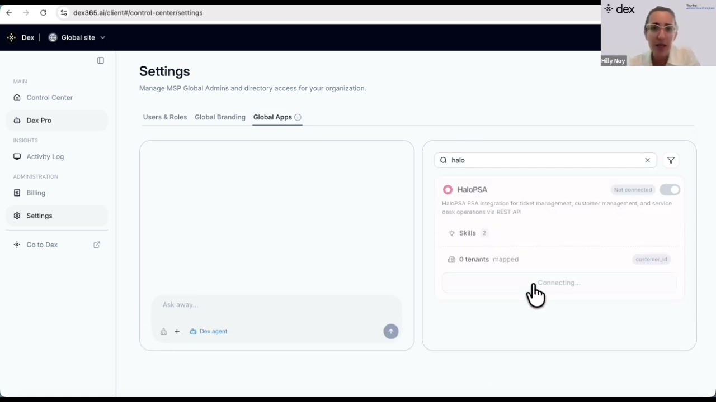
Task: Select the Global Apps tab
Action: tap(272, 117)
